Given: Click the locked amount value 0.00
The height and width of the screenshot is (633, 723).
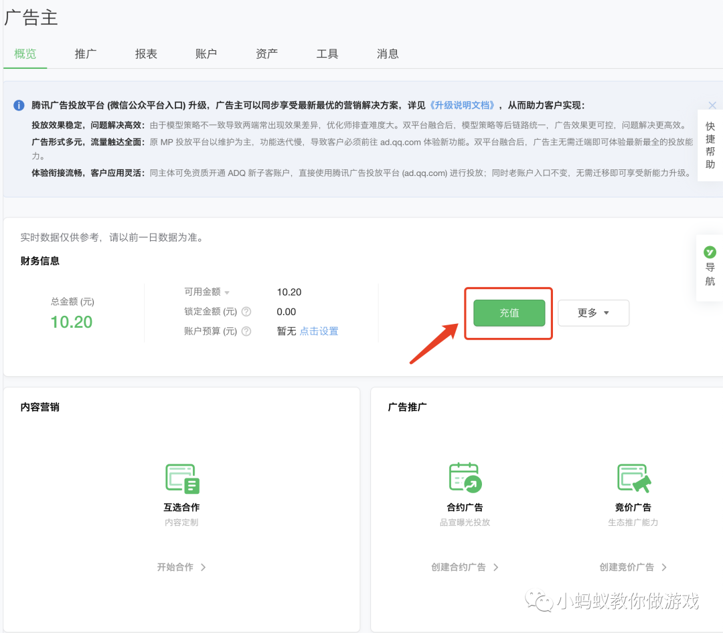Looking at the screenshot, I should pos(287,312).
